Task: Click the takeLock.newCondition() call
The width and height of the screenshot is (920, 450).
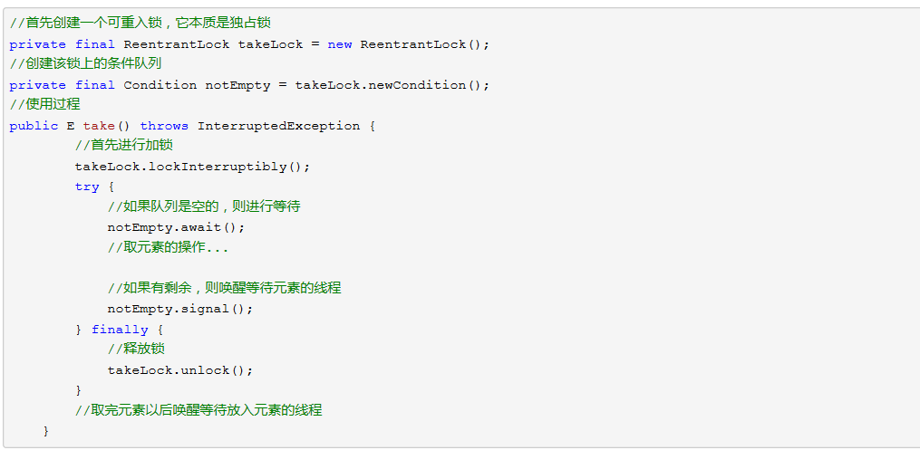Action: (392, 85)
